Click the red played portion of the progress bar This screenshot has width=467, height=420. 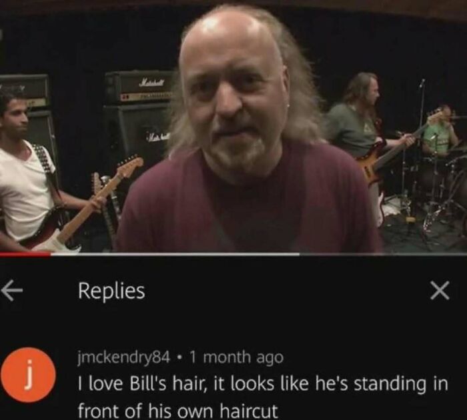[x=25, y=254]
